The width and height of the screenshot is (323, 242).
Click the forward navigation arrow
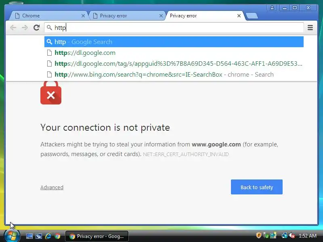point(25,27)
